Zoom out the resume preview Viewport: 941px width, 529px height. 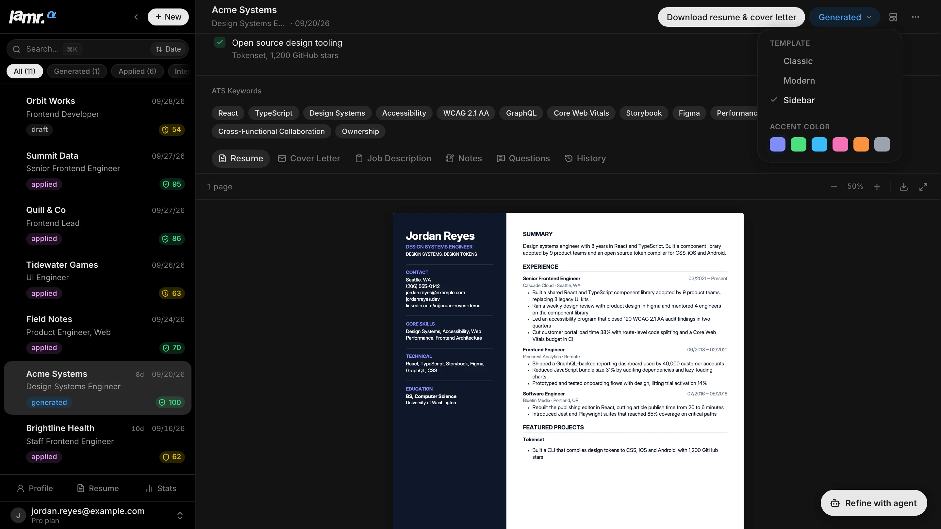[x=834, y=187]
